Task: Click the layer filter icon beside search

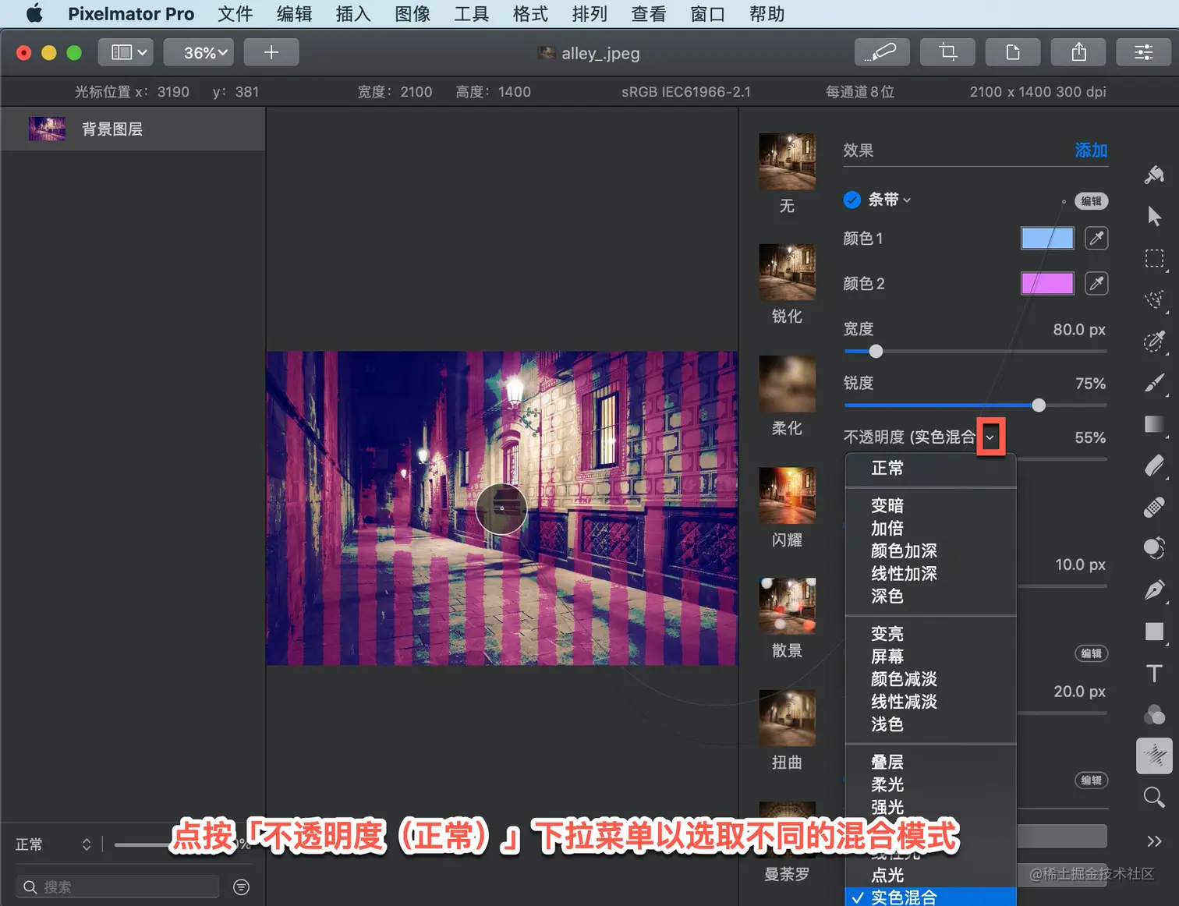Action: pos(242,887)
